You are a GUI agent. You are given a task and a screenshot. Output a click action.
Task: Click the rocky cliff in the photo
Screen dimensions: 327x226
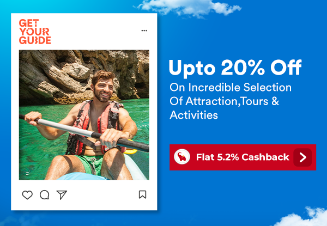[84, 76]
